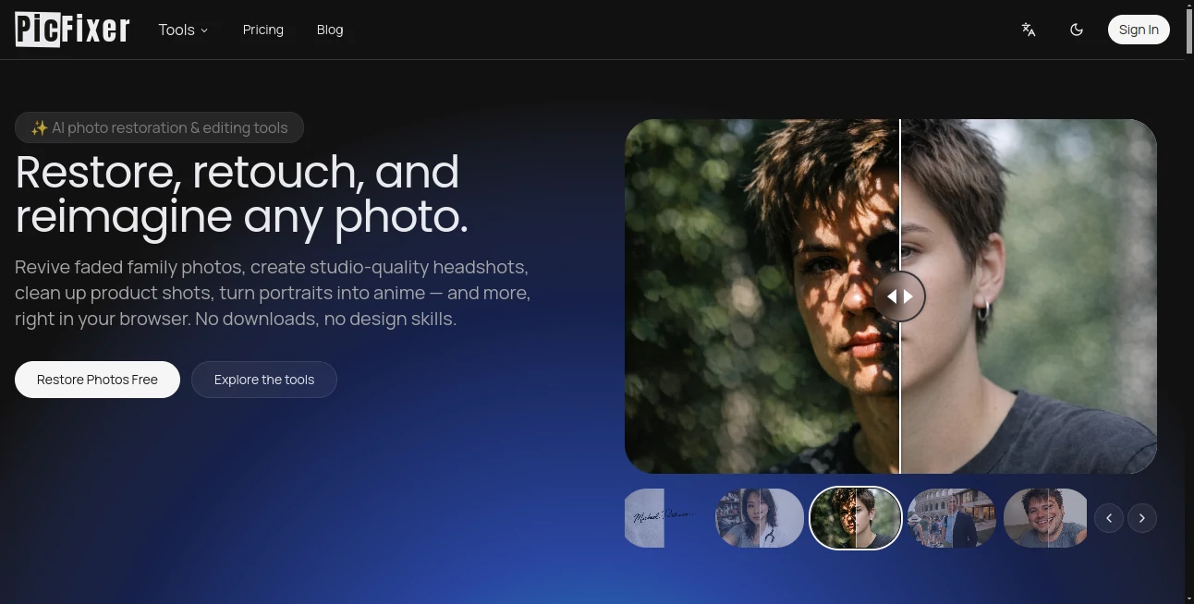
Task: Go to the Pricing page
Action: pos(263,30)
